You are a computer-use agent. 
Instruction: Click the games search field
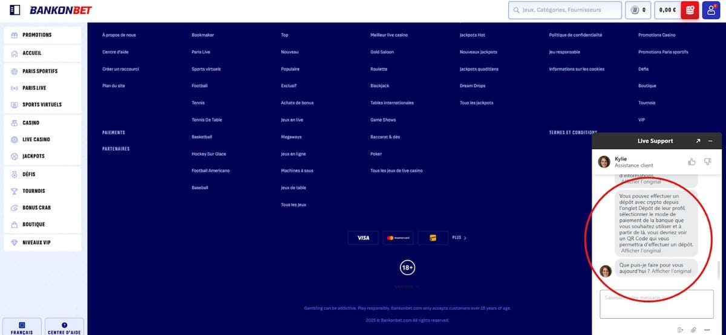(565, 10)
